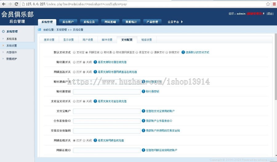Open the 产品管理 top navigation tab
The height and width of the screenshot is (162, 277).
tap(152, 22)
